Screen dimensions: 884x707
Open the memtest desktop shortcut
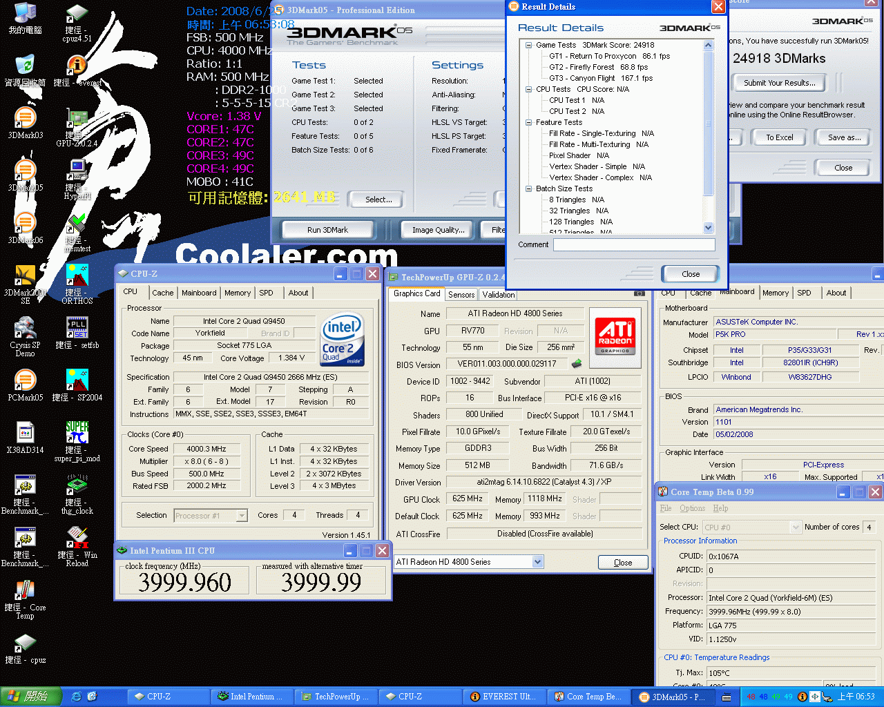coord(77,233)
